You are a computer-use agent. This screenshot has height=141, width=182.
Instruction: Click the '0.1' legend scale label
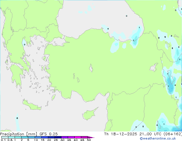[x=3, y=140]
